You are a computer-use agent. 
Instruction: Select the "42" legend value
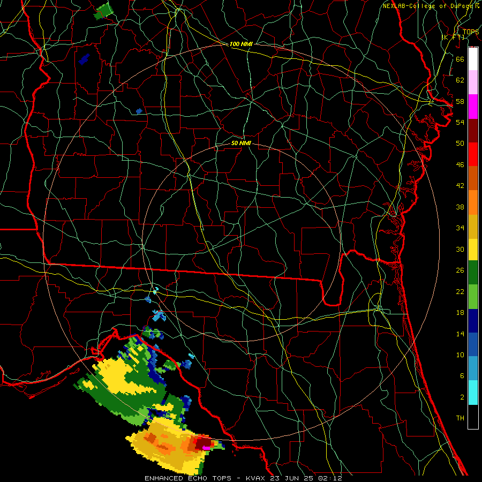(x=460, y=185)
